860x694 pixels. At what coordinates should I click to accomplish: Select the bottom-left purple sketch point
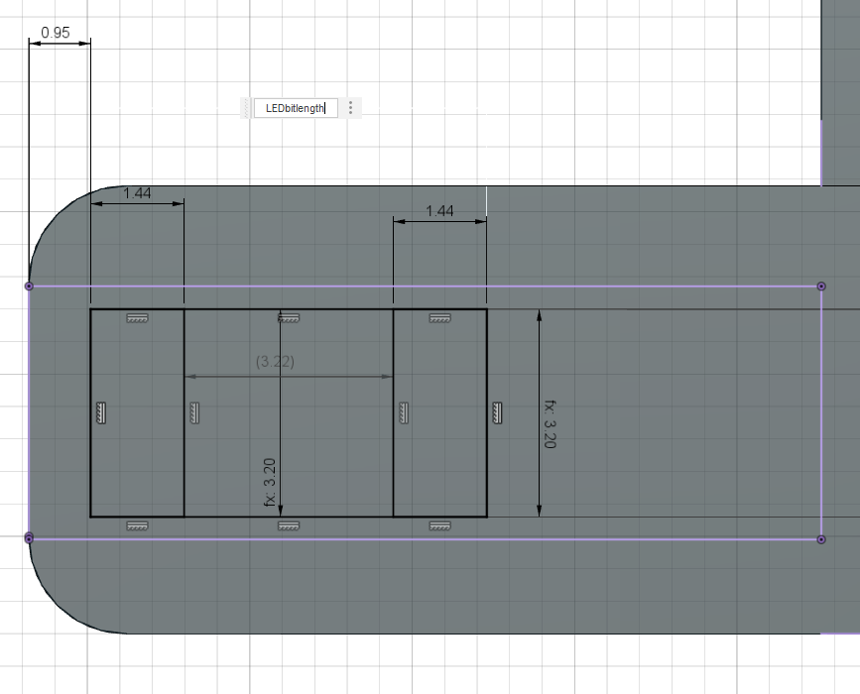tap(29, 538)
